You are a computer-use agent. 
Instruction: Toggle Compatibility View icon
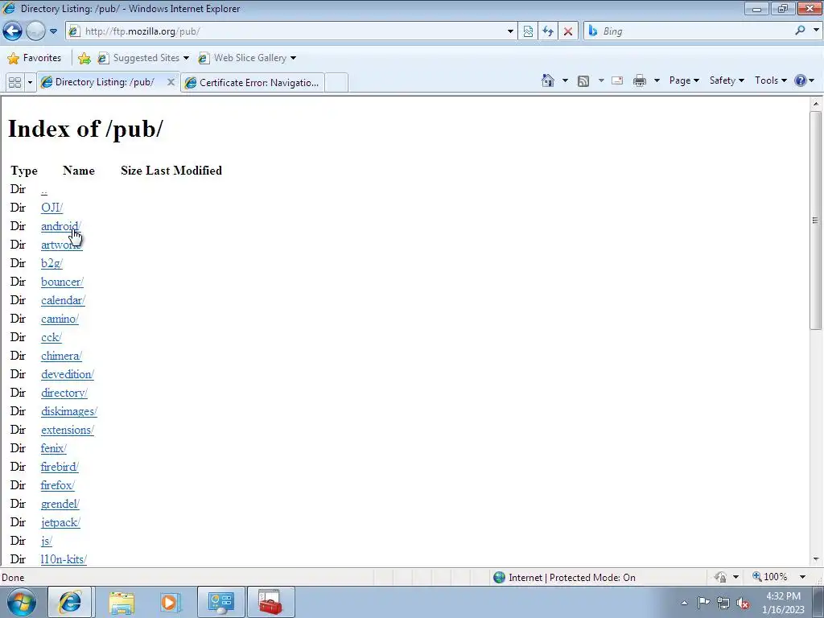pos(528,31)
